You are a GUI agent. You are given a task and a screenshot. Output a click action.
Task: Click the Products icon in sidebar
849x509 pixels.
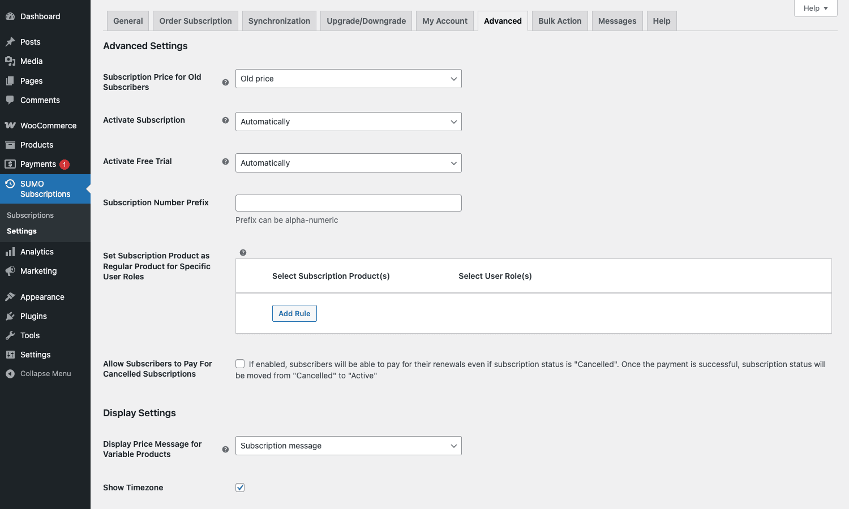10,145
